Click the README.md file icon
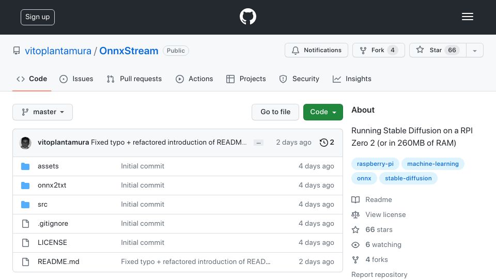 (x=25, y=262)
